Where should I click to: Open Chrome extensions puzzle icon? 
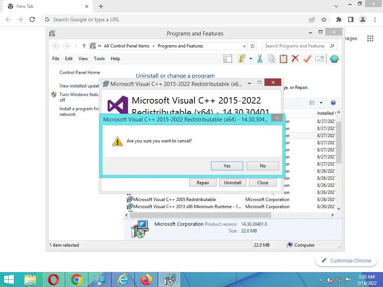[x=338, y=19]
